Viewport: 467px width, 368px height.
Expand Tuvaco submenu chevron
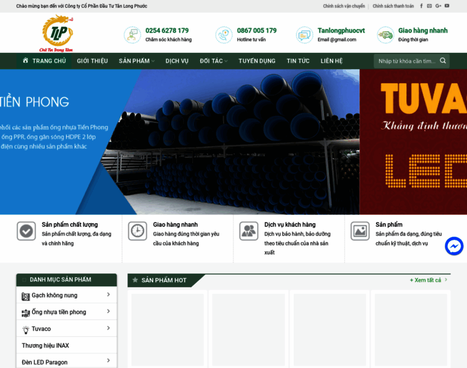[x=108, y=328]
